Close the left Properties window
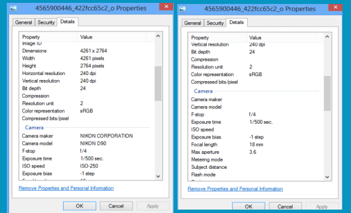 point(166,6)
